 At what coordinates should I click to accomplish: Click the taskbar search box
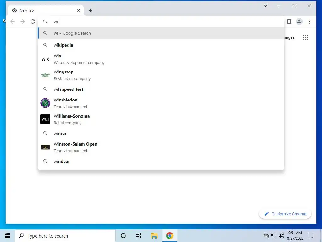pyautogui.click(x=65, y=236)
